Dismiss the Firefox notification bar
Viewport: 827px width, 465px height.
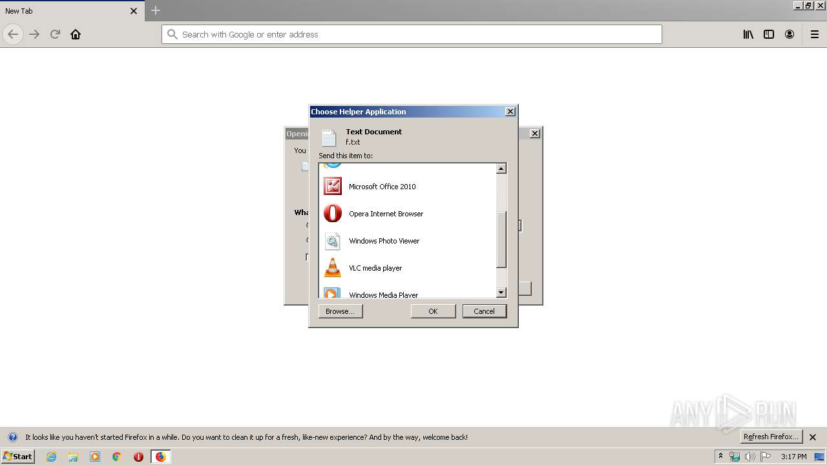point(813,437)
